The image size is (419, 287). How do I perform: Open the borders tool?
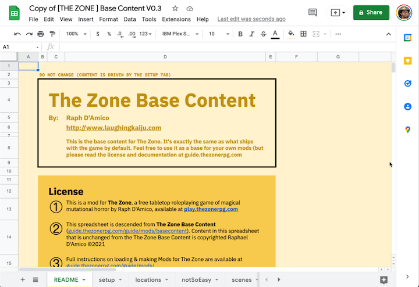click(303, 34)
